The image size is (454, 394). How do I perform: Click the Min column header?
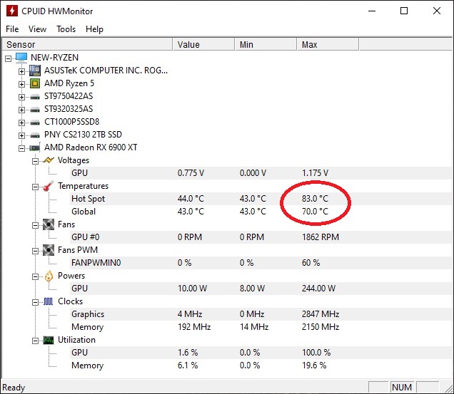coord(266,44)
